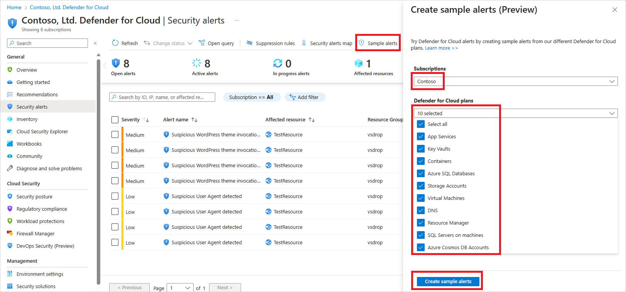The width and height of the screenshot is (626, 292).
Task: Open Diagnose and solve problems
Action: point(49,168)
